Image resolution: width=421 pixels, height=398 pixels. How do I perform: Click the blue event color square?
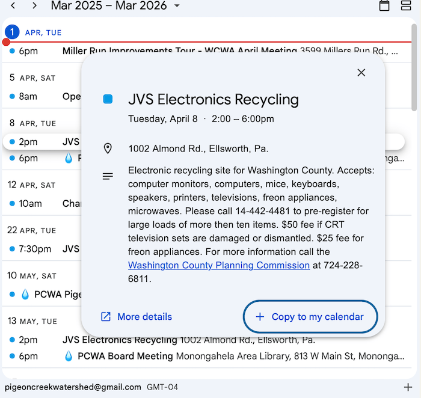tap(108, 99)
